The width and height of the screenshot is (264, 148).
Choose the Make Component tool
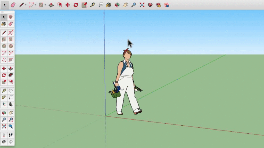[x=11, y=17]
